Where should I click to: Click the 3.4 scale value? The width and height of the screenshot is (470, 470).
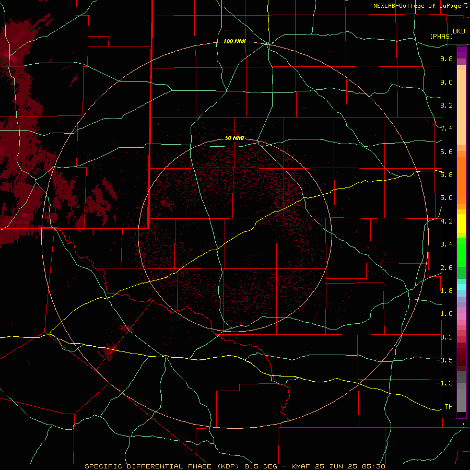tap(446, 244)
